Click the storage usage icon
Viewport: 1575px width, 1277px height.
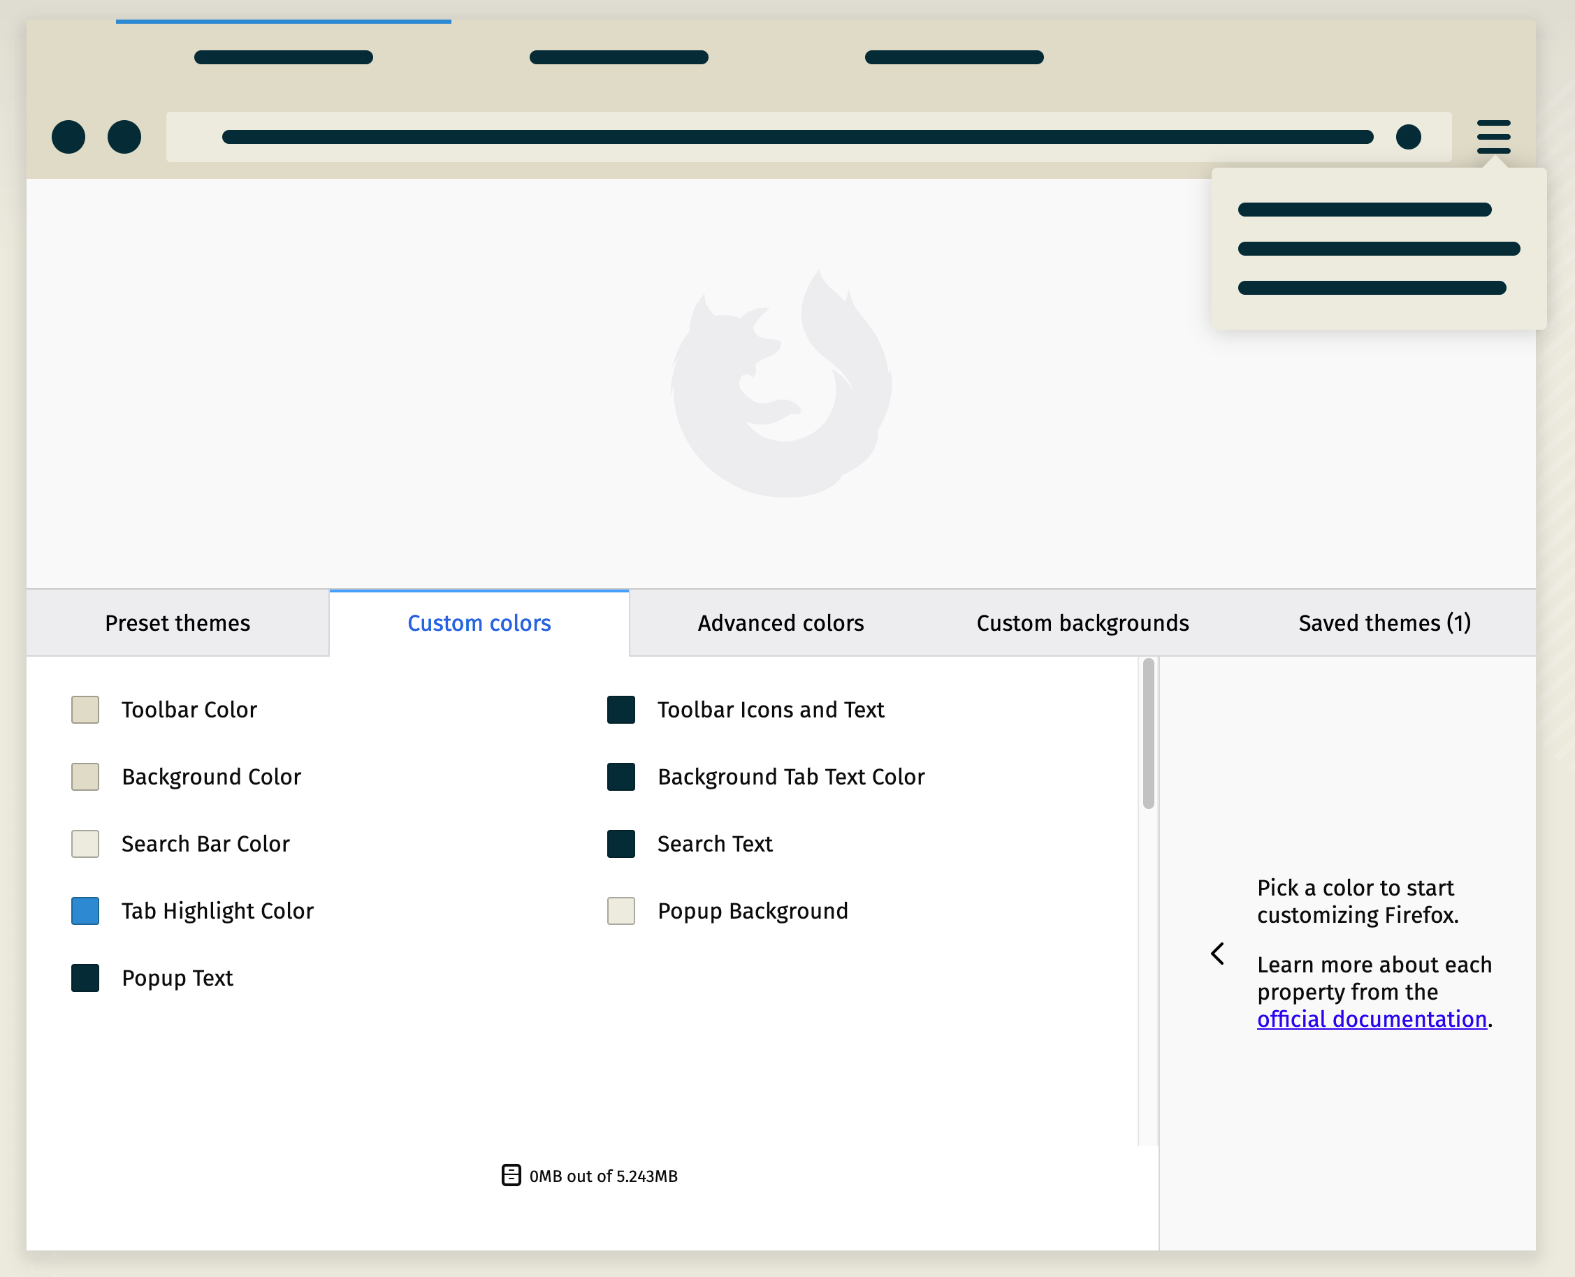tap(511, 1175)
